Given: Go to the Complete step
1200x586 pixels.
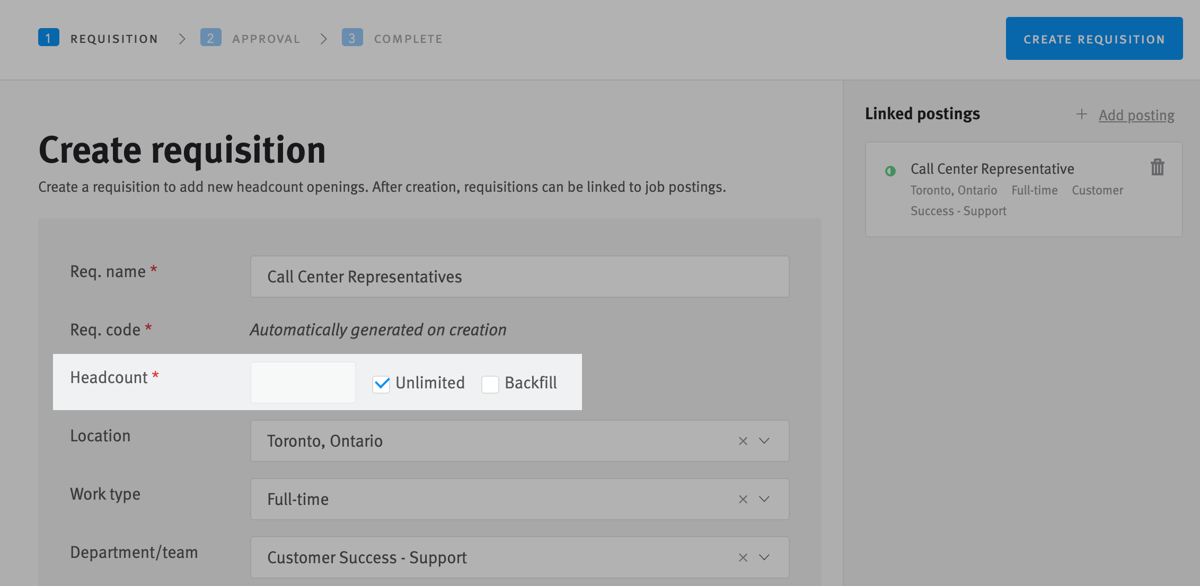Looking at the screenshot, I should [x=408, y=38].
